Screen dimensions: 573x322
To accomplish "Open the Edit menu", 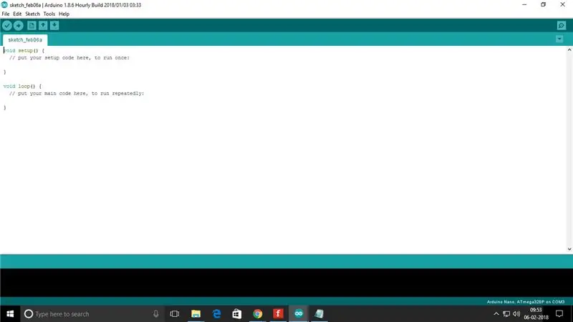I will (17, 14).
